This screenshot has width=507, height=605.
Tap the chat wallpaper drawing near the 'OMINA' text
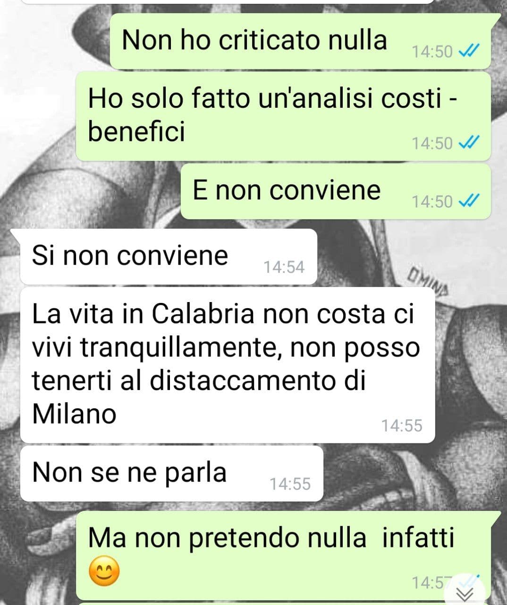pos(429,278)
